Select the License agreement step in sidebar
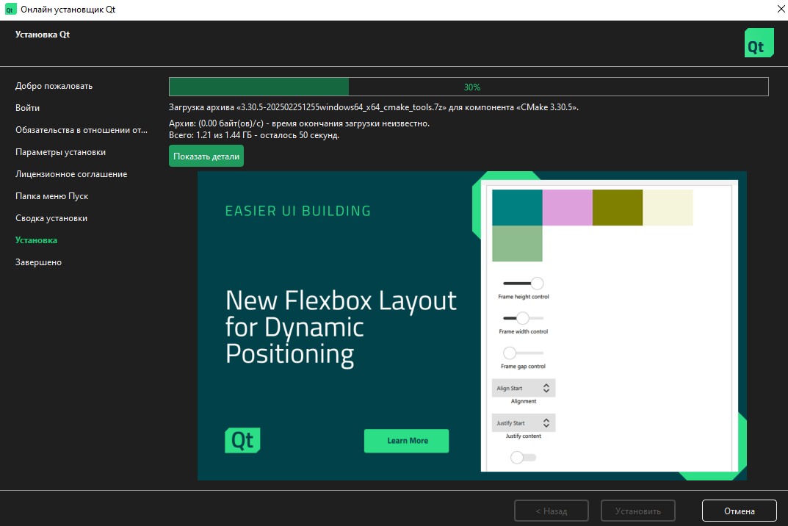788x526 pixels. [x=71, y=174]
